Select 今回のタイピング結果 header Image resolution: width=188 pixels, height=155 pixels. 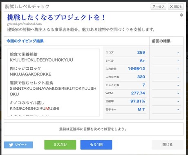(x=25, y=41)
